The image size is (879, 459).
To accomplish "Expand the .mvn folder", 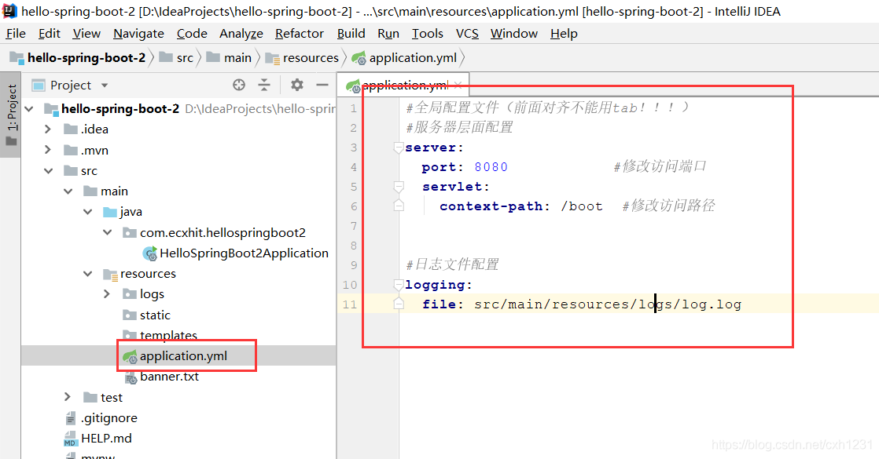I will pyautogui.click(x=48, y=150).
